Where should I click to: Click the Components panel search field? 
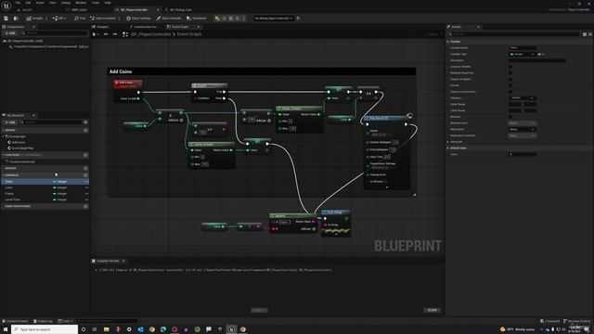(x=55, y=33)
